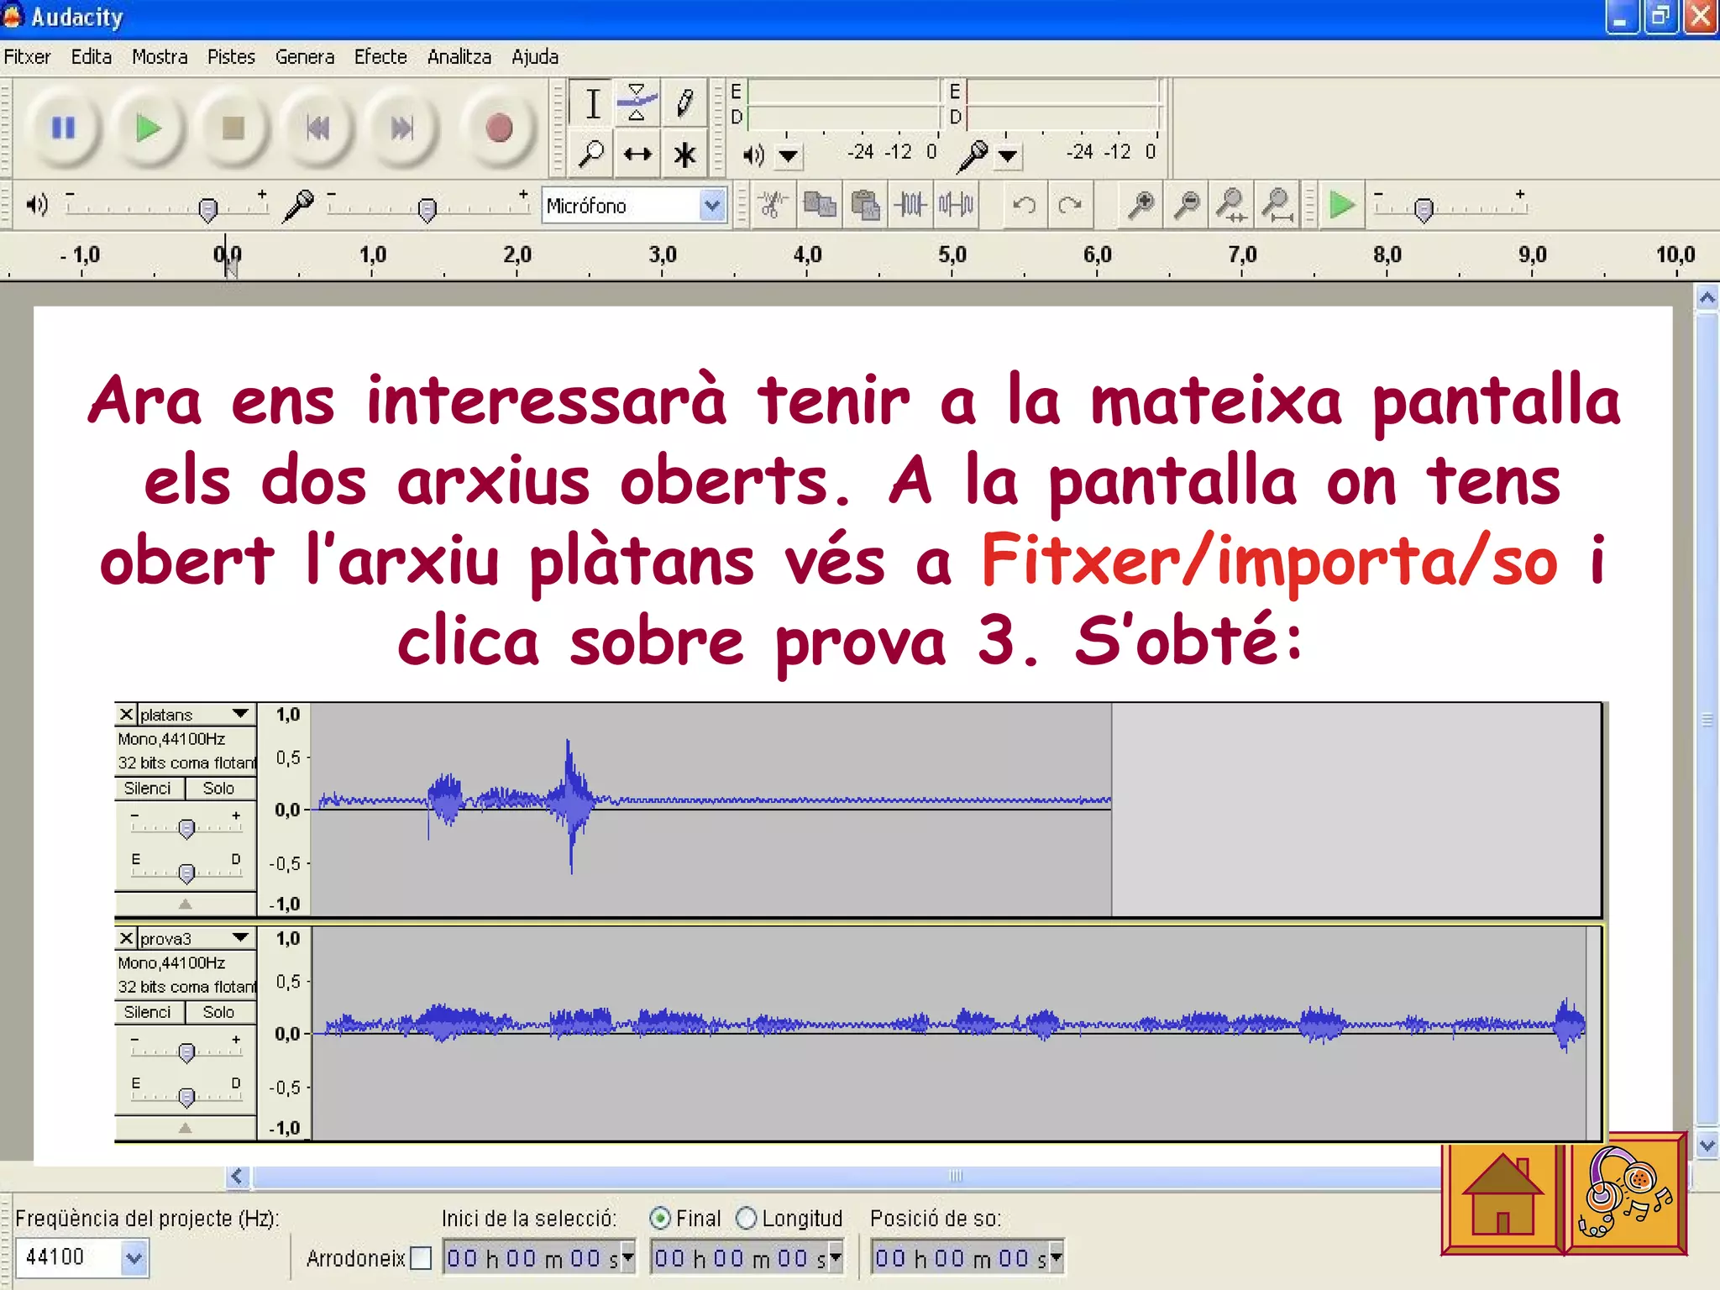This screenshot has height=1290, width=1720.
Task: Stop playback with the Stop button
Action: click(x=233, y=128)
